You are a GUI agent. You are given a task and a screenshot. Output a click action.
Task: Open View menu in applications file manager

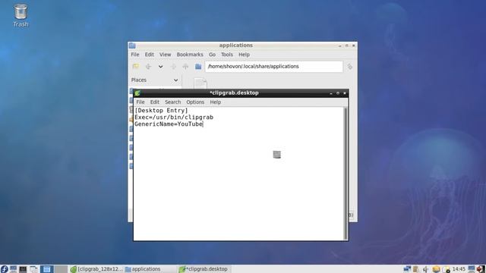coord(165,55)
